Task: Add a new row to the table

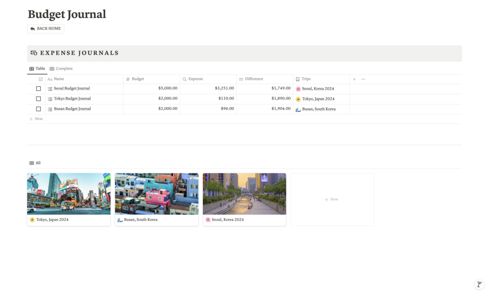Action: click(36, 119)
